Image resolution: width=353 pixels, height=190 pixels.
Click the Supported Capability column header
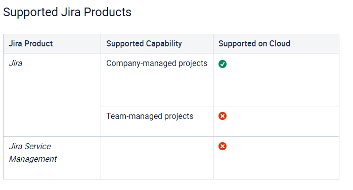[144, 43]
